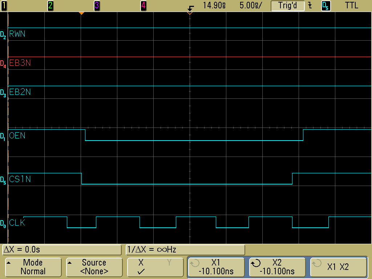
Task: Select the D5 trigger source badge
Action: [326, 6]
